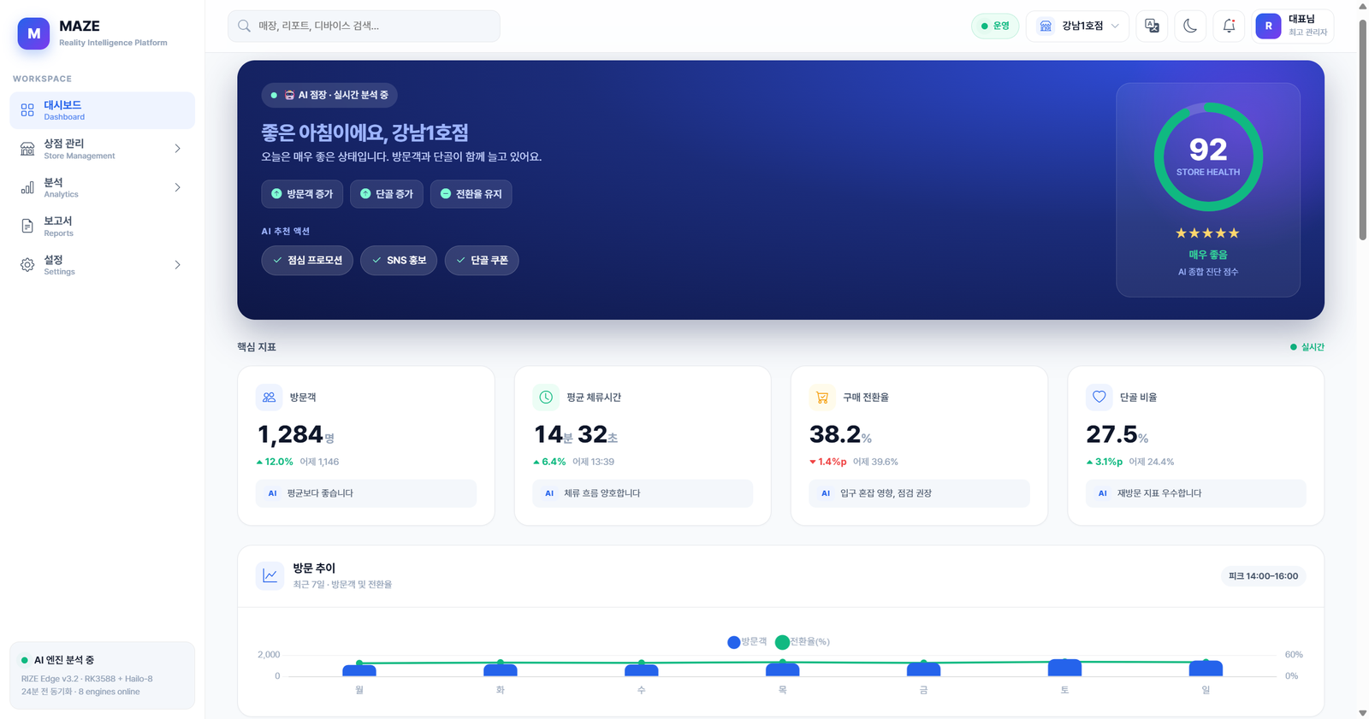1369x719 pixels.
Task: Click the 재방문 지표 우수합니다 AI insight
Action: pos(1196,493)
